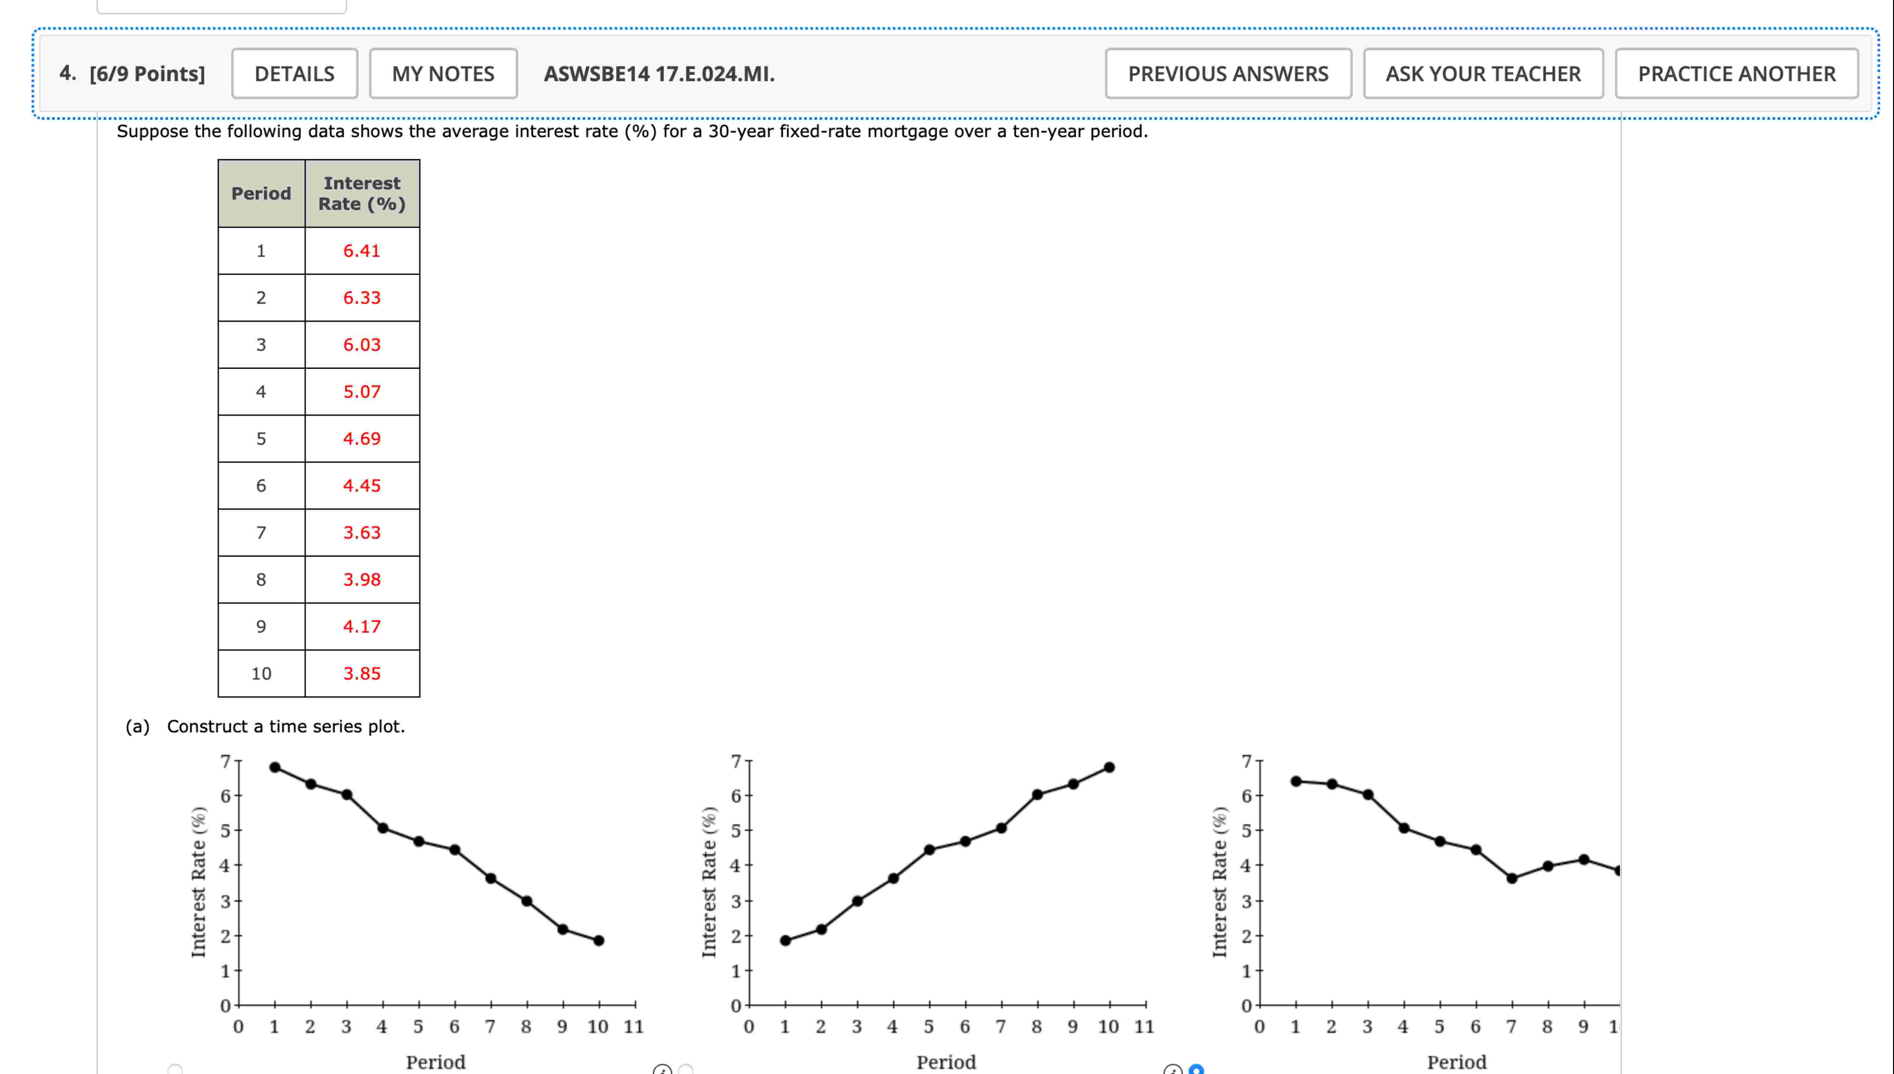This screenshot has width=1894, height=1074.
Task: Click the 3.63 value for period 7
Action: click(362, 532)
